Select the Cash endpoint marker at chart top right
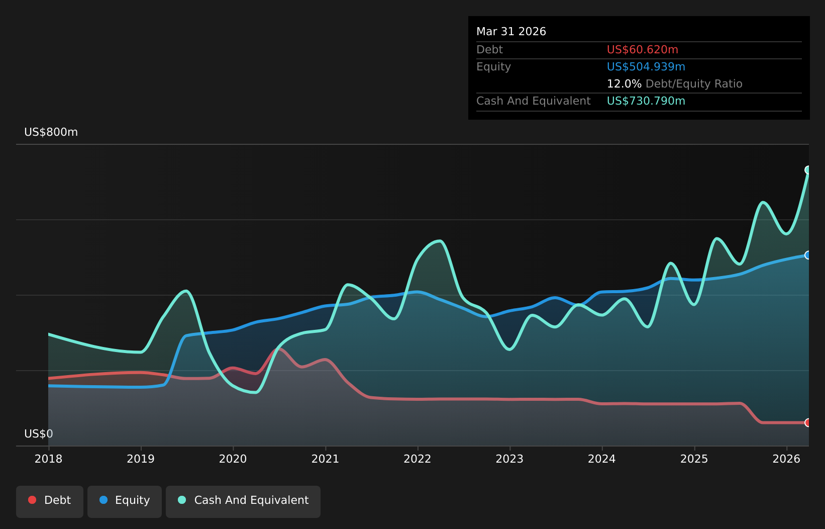Image resolution: width=825 pixels, height=529 pixels. coord(808,170)
